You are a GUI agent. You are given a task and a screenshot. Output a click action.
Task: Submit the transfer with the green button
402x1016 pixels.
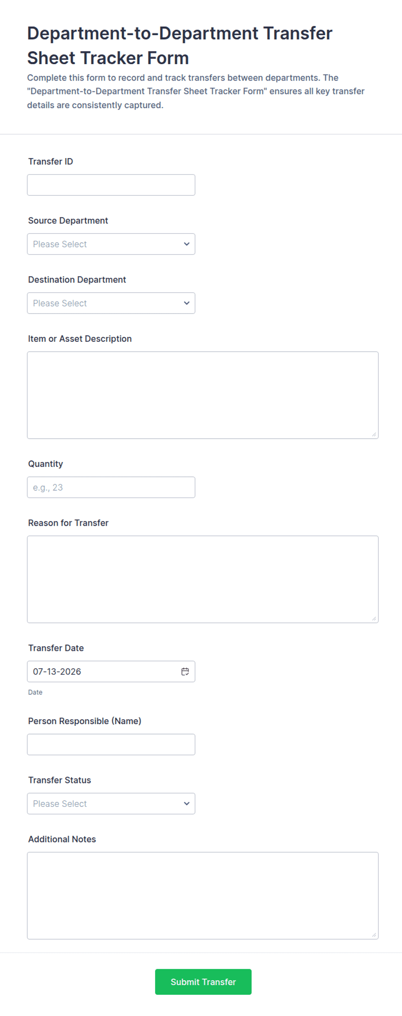[203, 982]
